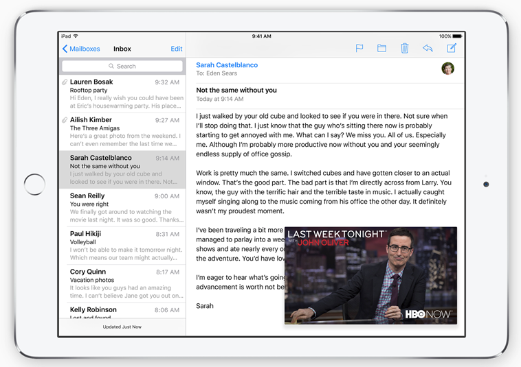Go back to Mailboxes
The height and width of the screenshot is (367, 521).
point(81,49)
